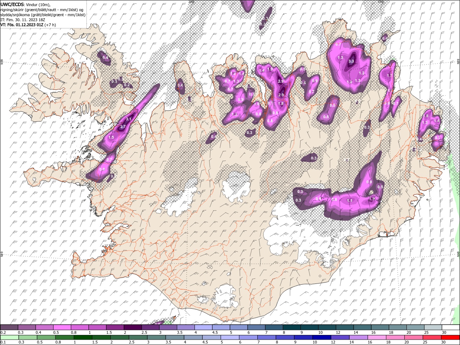Screen dimensions: 460x345
Task: Click the pale pink bottom-row swatch starting at 16
Action: pyautogui.click(x=377, y=337)
